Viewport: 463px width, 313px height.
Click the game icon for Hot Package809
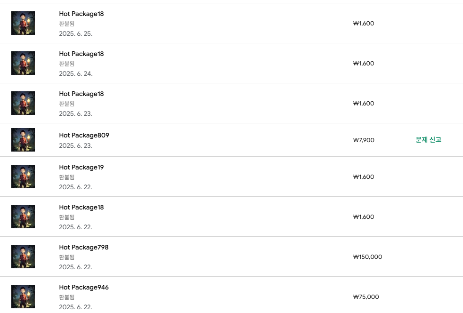[23, 140]
